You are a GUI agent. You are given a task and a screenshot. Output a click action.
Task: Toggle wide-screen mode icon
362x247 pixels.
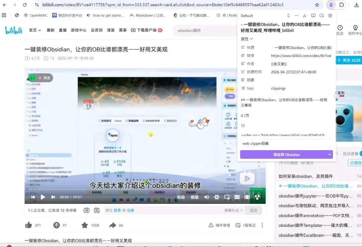point(237,197)
